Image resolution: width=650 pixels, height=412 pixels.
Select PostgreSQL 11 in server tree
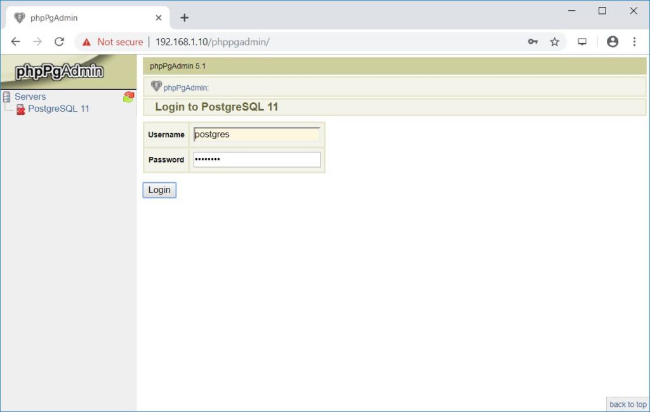pos(58,109)
